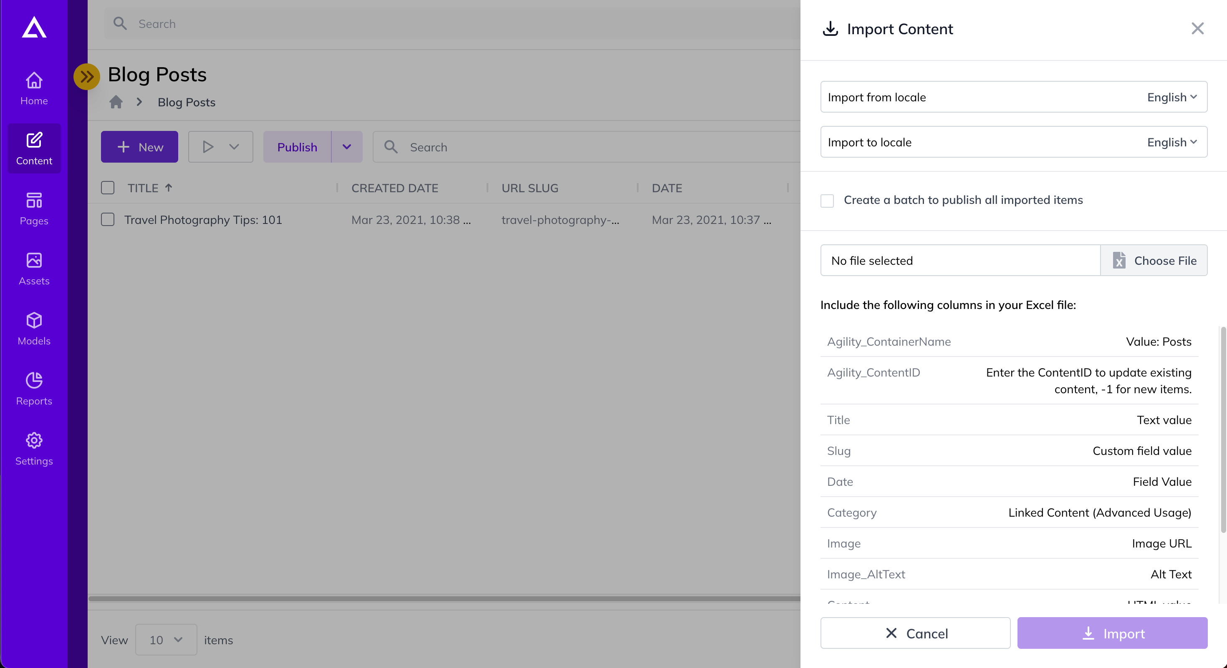Click the 'Mar 23, 2021, 10:38' created date cell
Image resolution: width=1227 pixels, height=668 pixels.
(411, 220)
